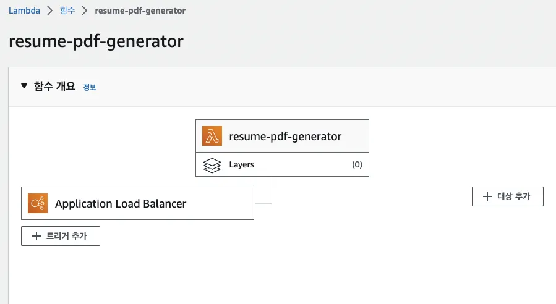Click the Lambda breadcrumb link
The width and height of the screenshot is (556, 304).
24,11
